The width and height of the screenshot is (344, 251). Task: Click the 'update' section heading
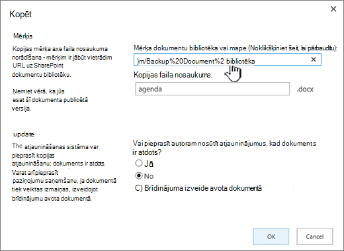(x=24, y=134)
